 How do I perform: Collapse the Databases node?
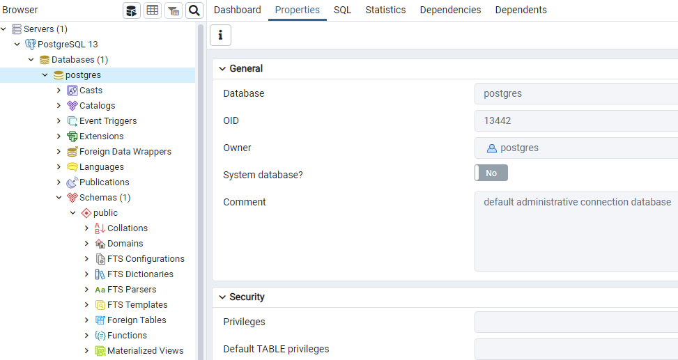[31, 60]
